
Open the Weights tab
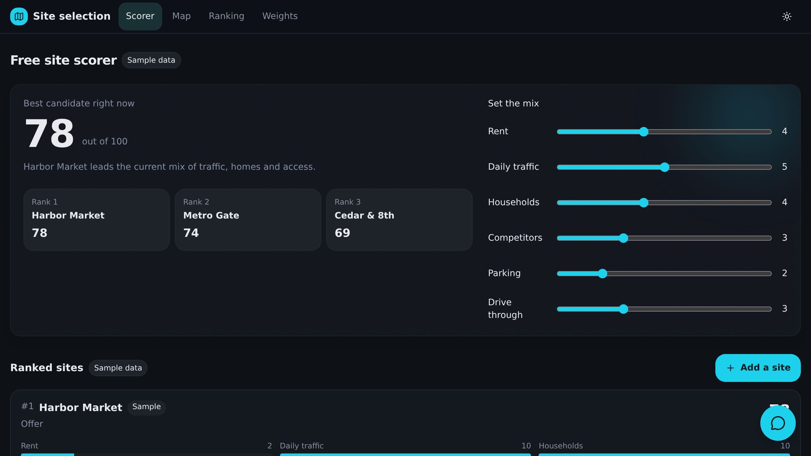pos(280,16)
